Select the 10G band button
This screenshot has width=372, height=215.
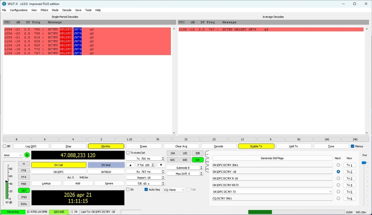pos(327,139)
